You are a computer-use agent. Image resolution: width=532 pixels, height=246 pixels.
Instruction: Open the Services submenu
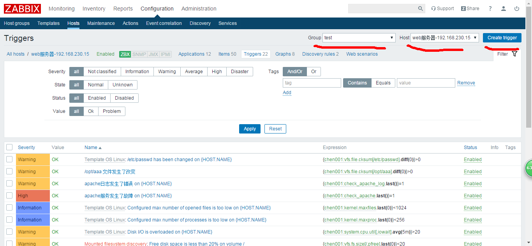point(227,23)
